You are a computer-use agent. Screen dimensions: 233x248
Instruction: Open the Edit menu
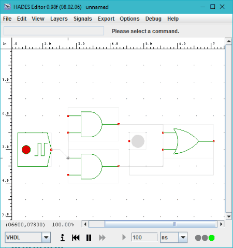[22, 19]
